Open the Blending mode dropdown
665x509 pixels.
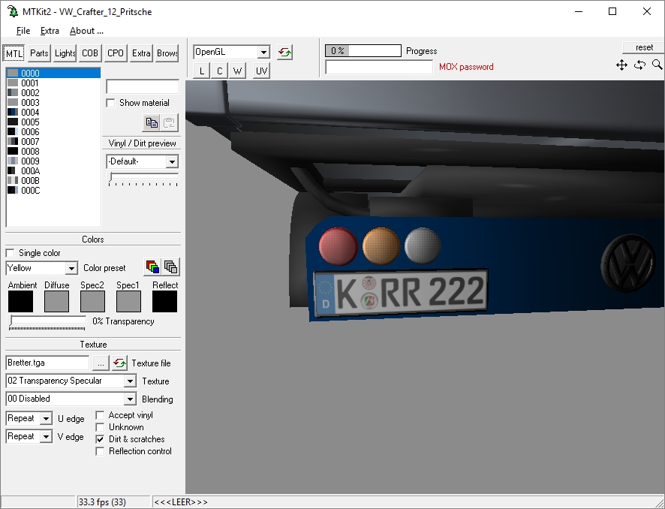[x=130, y=399]
